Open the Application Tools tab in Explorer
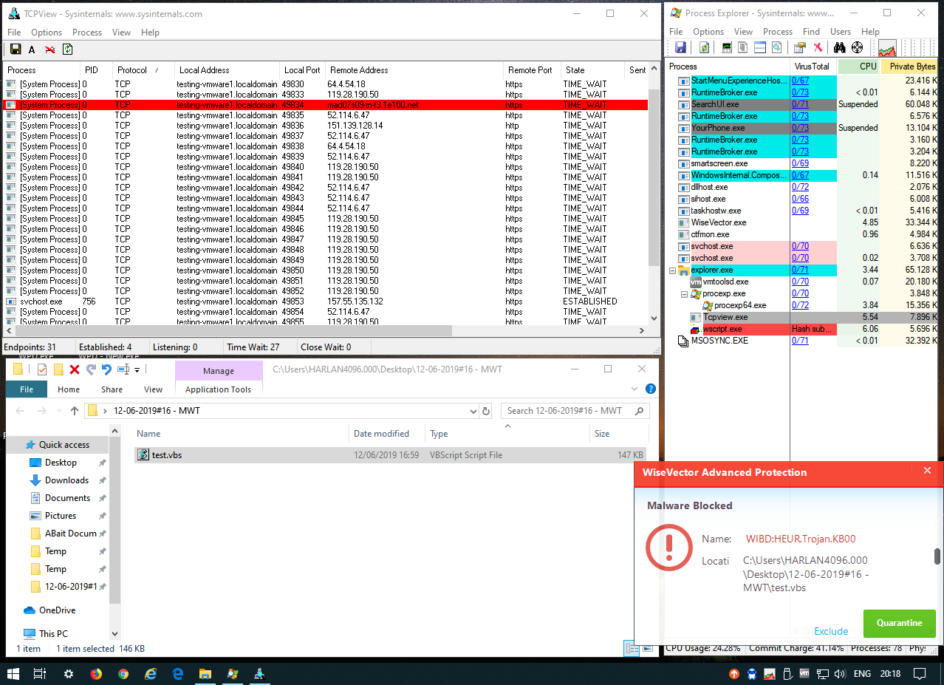944x685 pixels. [218, 389]
